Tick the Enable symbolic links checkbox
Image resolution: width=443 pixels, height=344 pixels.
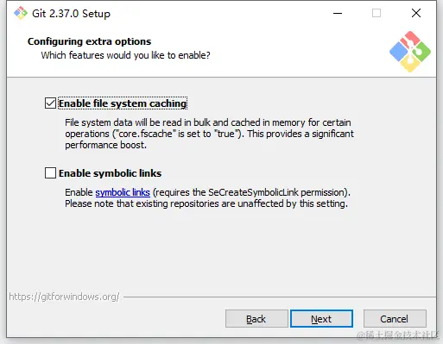coord(50,173)
